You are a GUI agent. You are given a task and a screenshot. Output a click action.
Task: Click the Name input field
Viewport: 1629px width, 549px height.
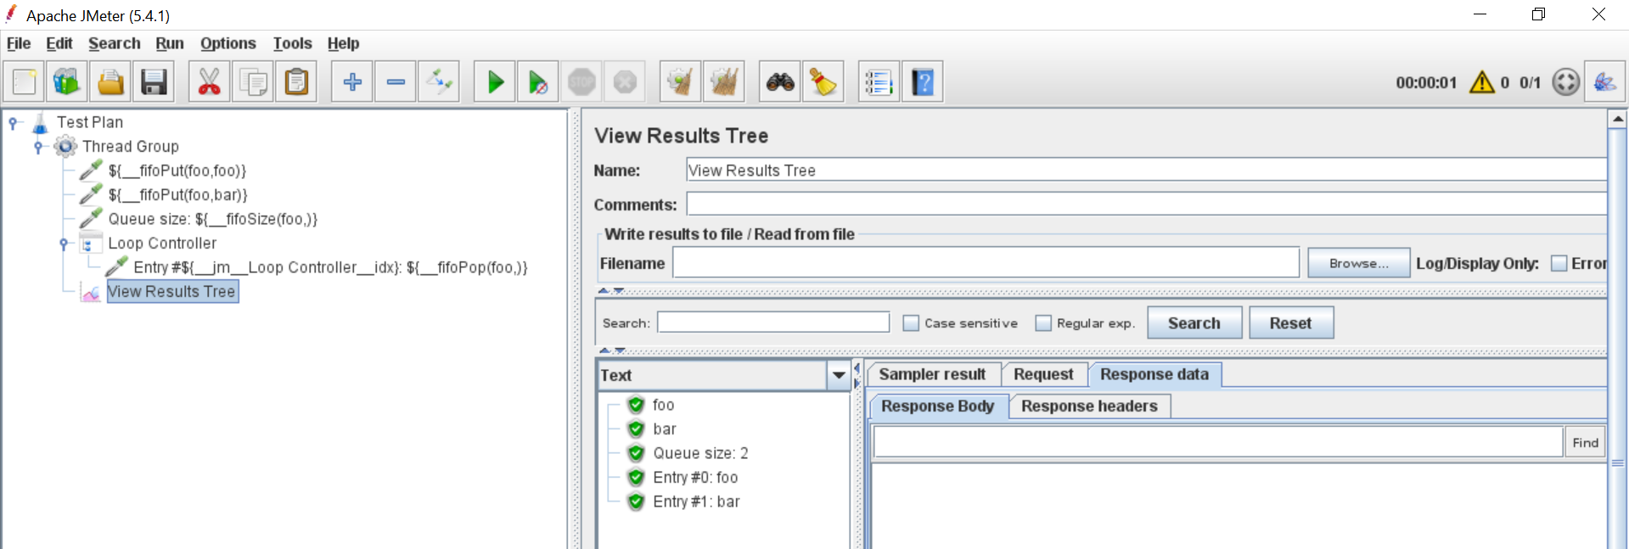pos(1146,171)
